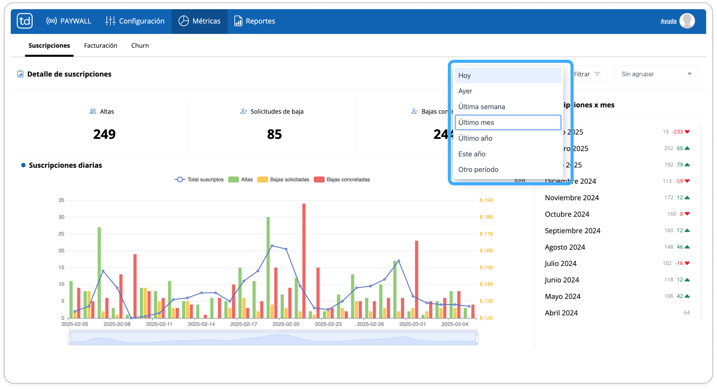Click the Noviembre 2024 row
The image size is (717, 389).
[x=617, y=198]
